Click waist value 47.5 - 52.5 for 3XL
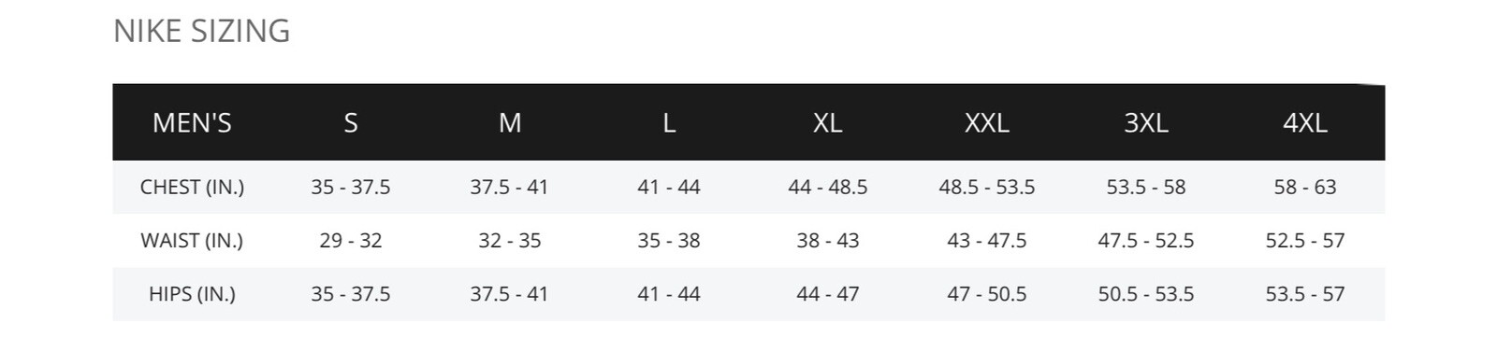The image size is (1497, 351). click(1146, 241)
